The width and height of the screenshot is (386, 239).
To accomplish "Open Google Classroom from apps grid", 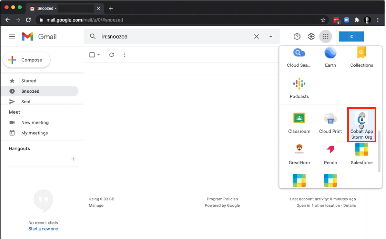I will point(299,123).
